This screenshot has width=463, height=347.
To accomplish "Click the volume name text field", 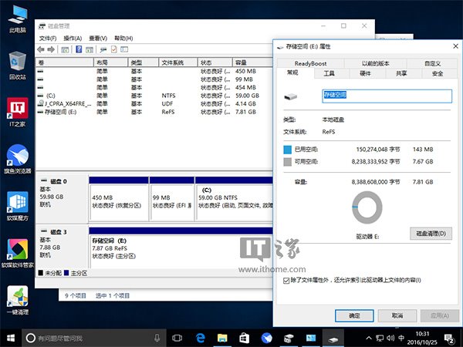I will point(385,97).
